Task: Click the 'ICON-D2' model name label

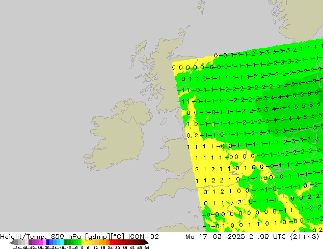Action: click(143, 237)
